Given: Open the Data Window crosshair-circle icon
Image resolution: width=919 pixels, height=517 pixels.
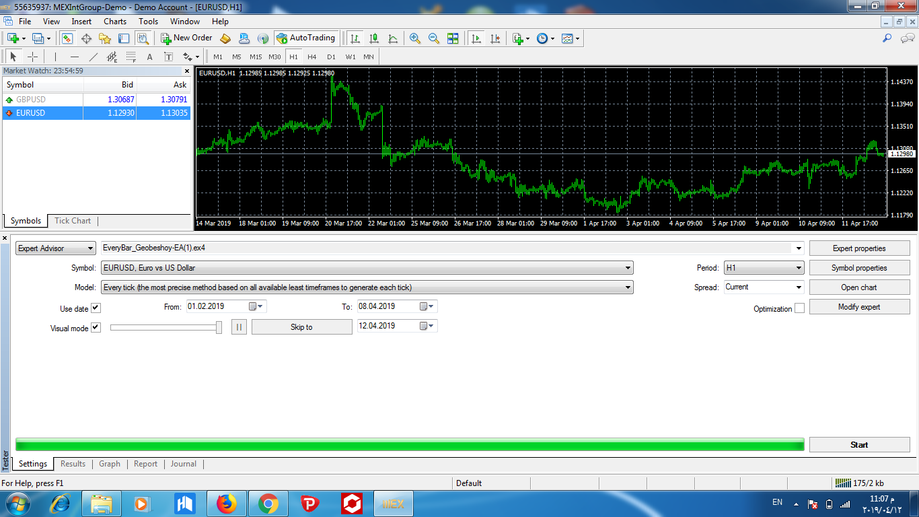Looking at the screenshot, I should (x=86, y=38).
